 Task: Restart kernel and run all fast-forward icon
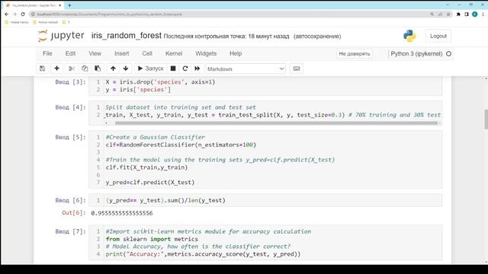point(197,68)
